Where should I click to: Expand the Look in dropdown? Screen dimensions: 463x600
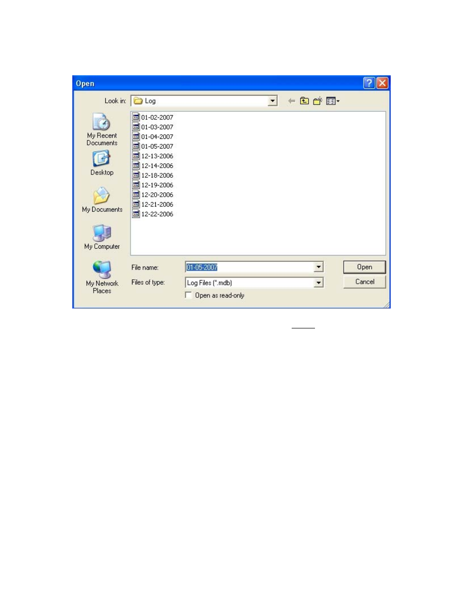tap(273, 101)
